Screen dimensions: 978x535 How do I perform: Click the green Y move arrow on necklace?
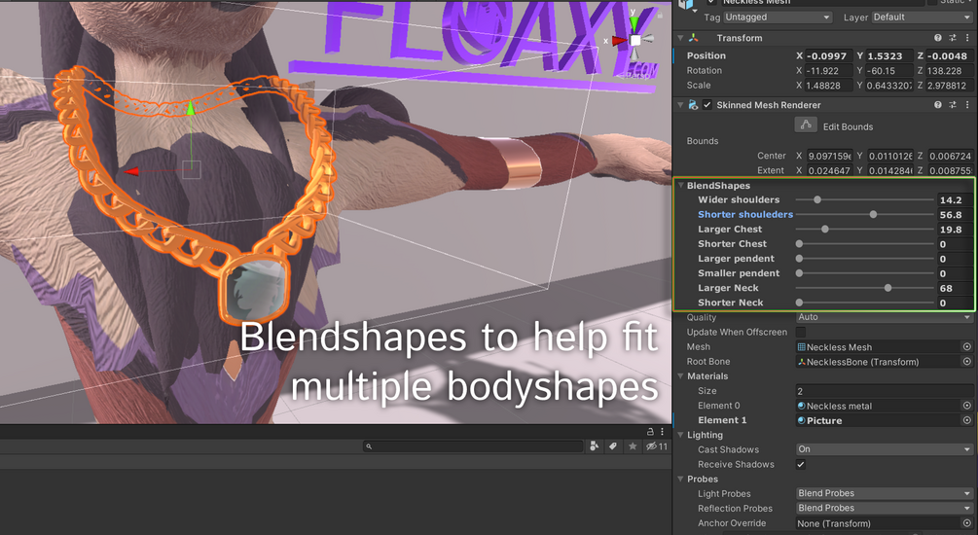coord(190,108)
